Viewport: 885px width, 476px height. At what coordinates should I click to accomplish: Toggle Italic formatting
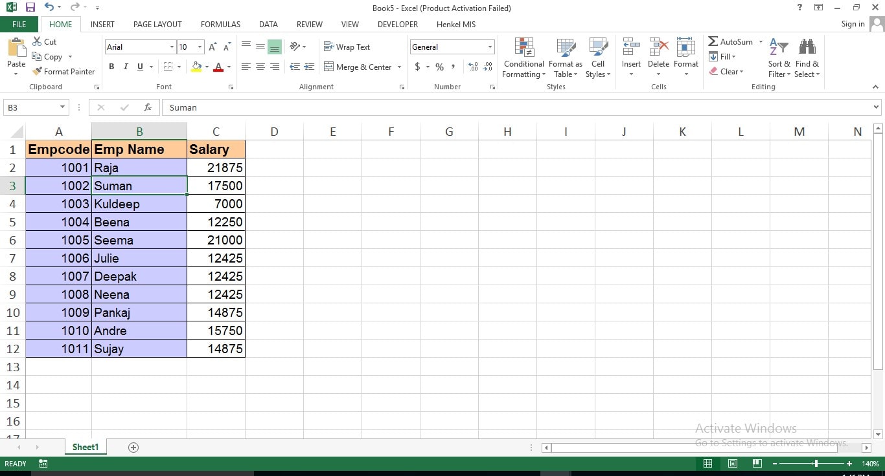tap(126, 67)
